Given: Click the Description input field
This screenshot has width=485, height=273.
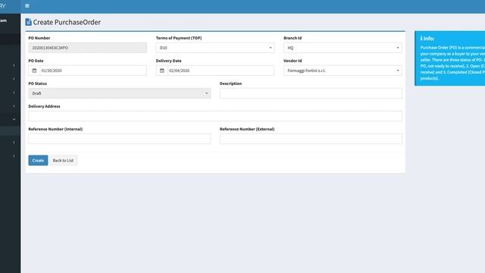Looking at the screenshot, I should 311,93.
